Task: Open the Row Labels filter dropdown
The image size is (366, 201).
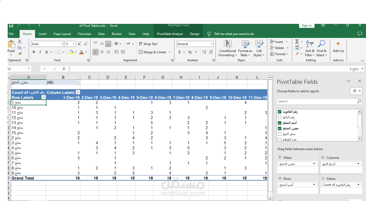Action: click(44, 98)
